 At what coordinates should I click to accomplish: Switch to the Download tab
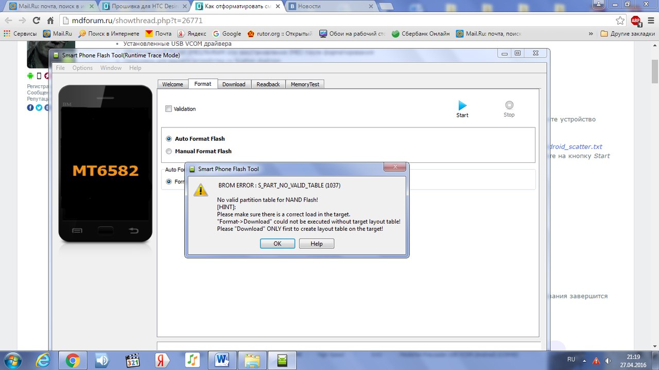point(234,84)
